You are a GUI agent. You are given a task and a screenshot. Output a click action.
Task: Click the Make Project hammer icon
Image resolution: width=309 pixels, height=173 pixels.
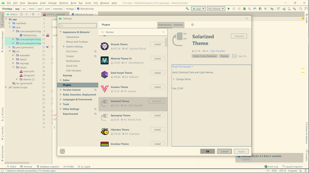187,8
